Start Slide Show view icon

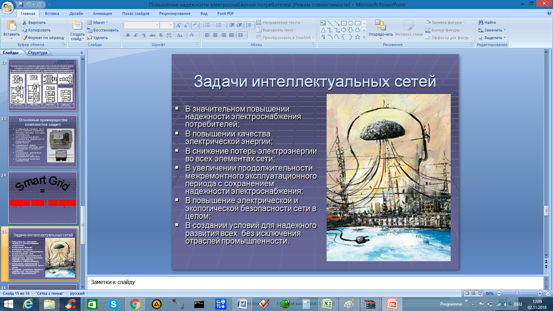(x=480, y=293)
